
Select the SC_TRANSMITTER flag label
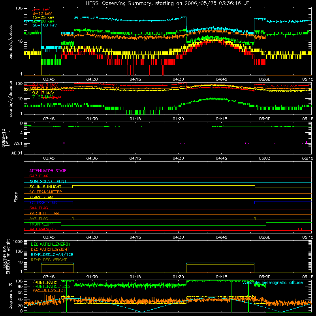point(45,192)
